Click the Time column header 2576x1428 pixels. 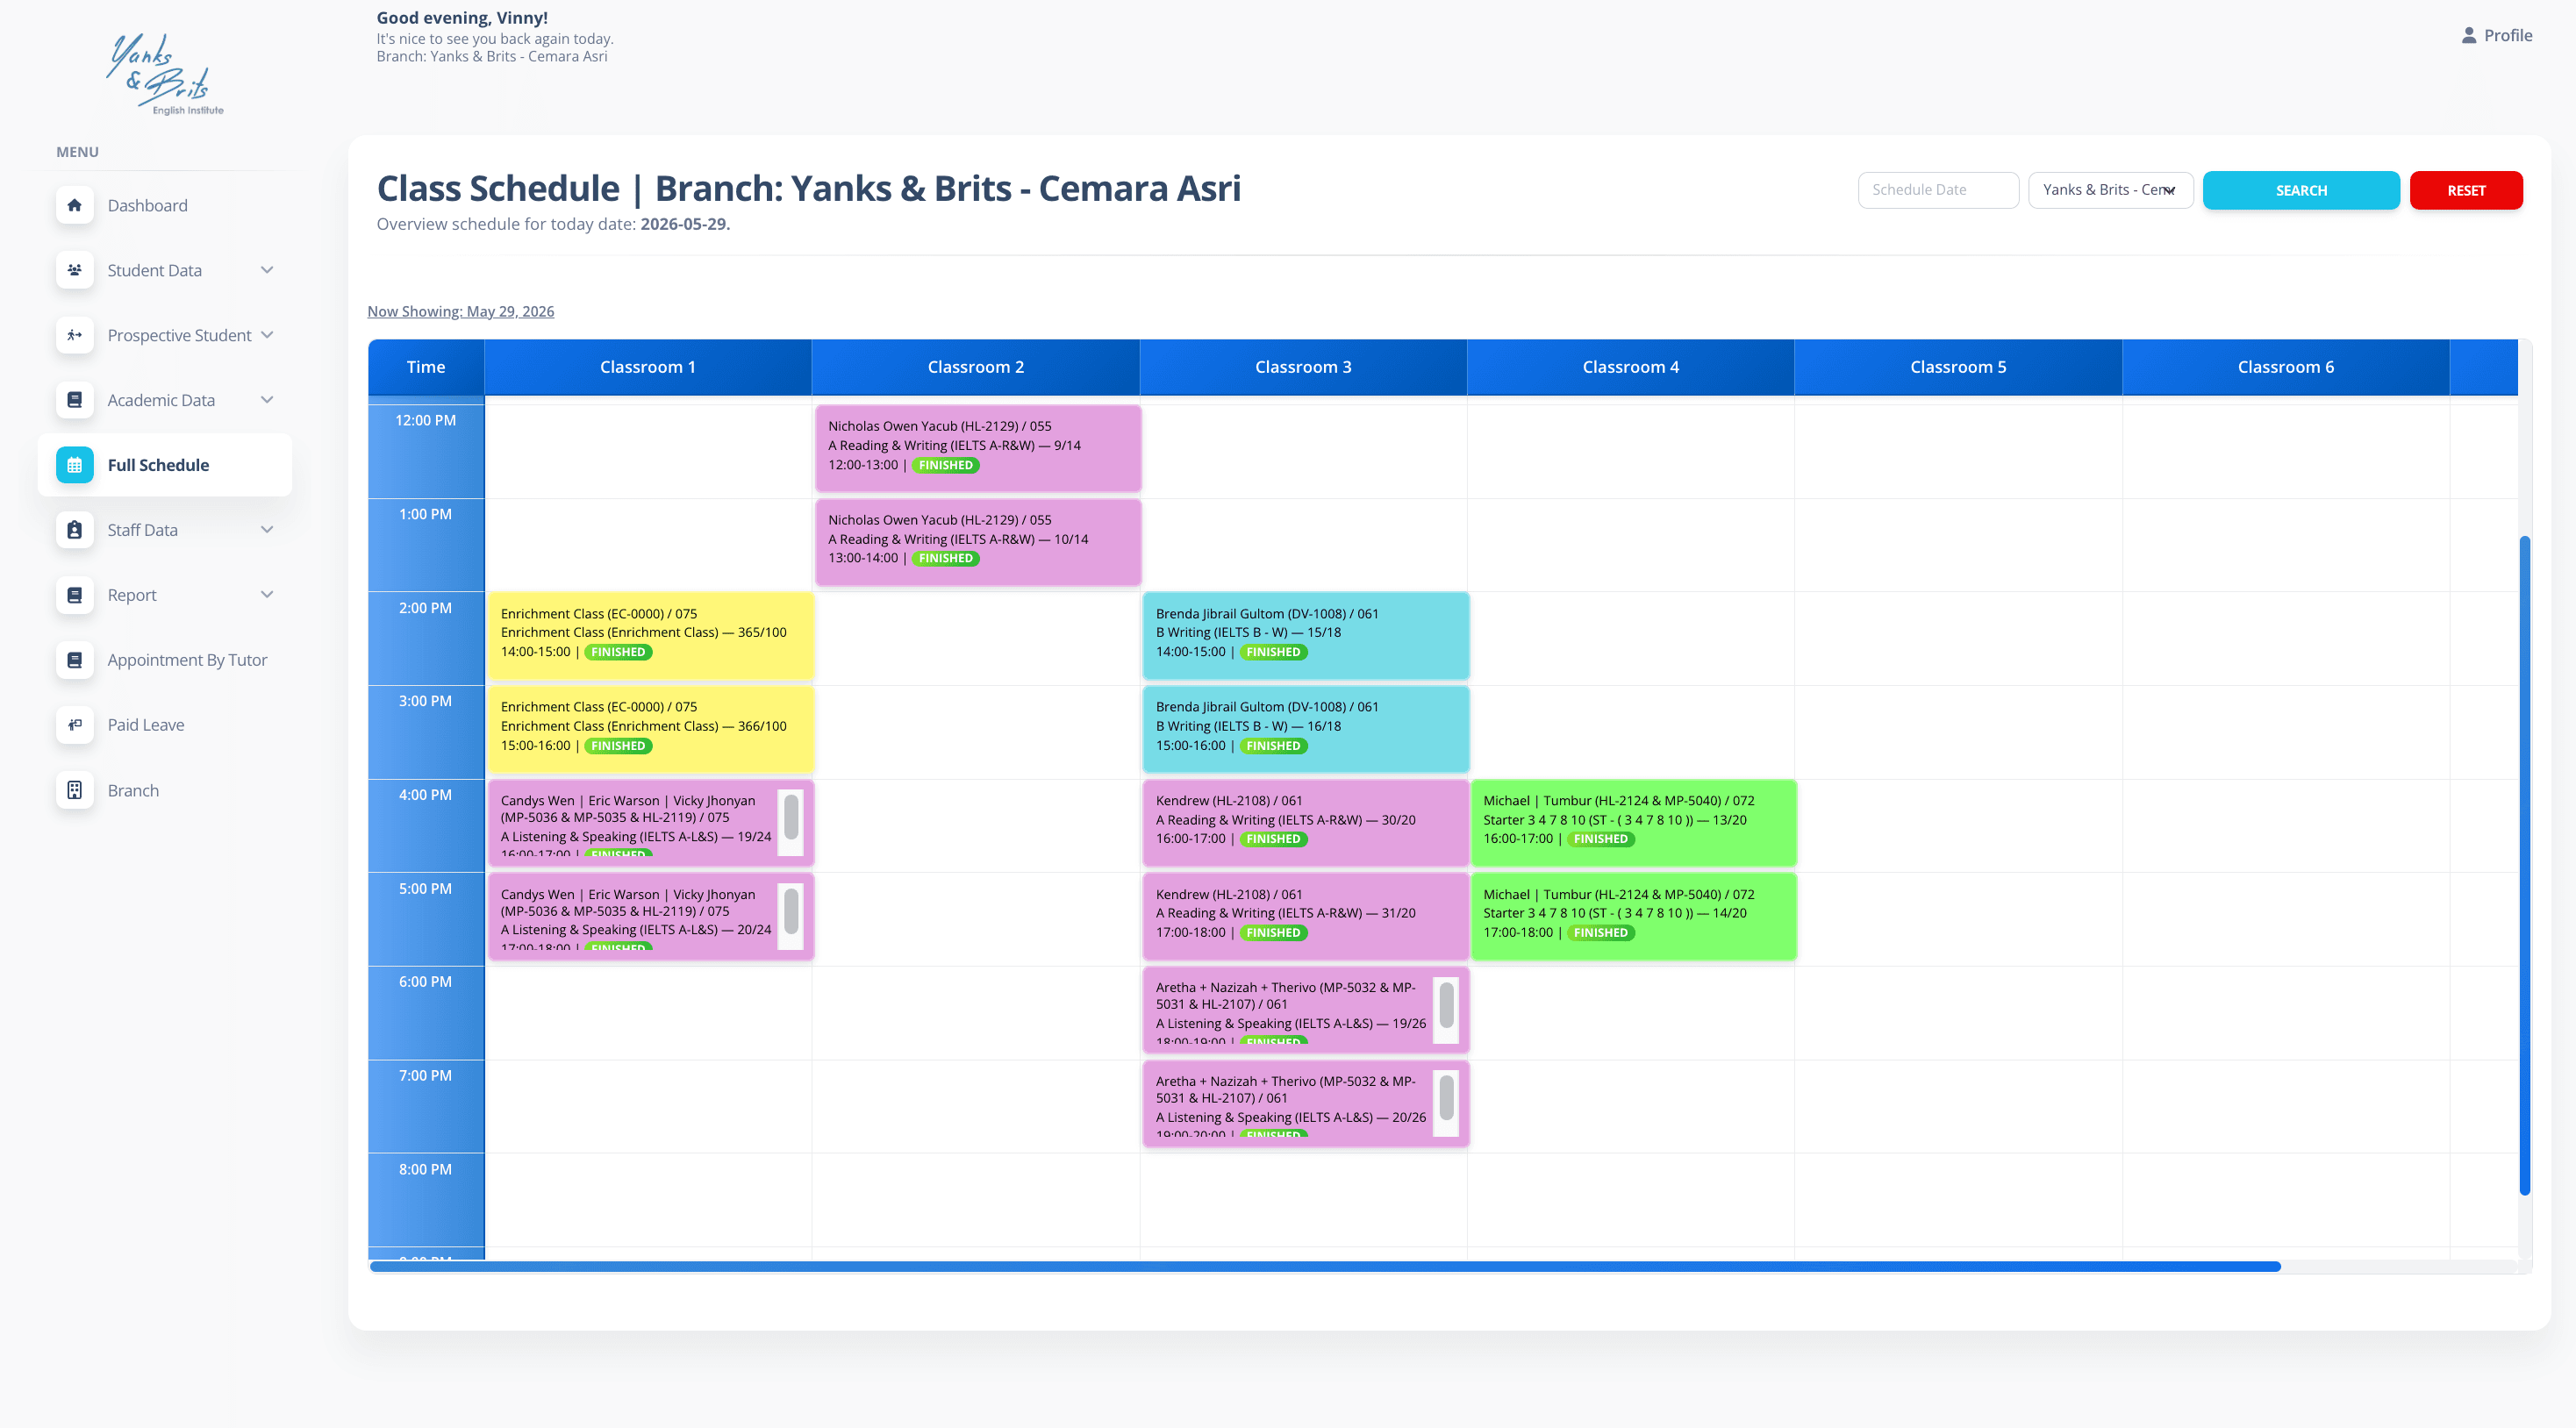tap(426, 367)
